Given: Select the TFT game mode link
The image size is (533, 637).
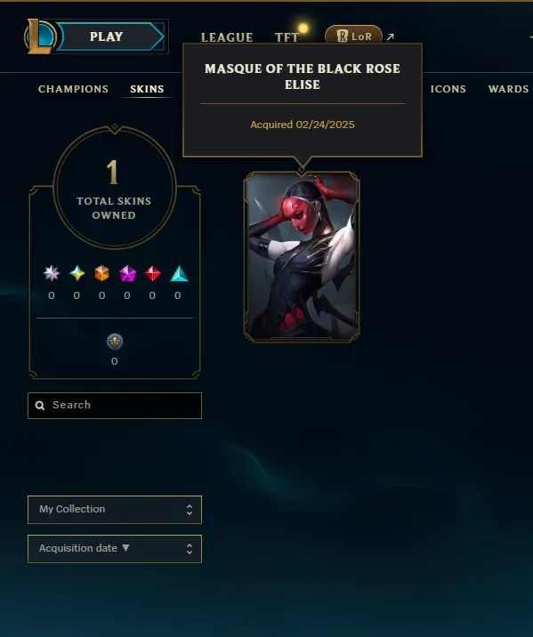Looking at the screenshot, I should pyautogui.click(x=287, y=37).
